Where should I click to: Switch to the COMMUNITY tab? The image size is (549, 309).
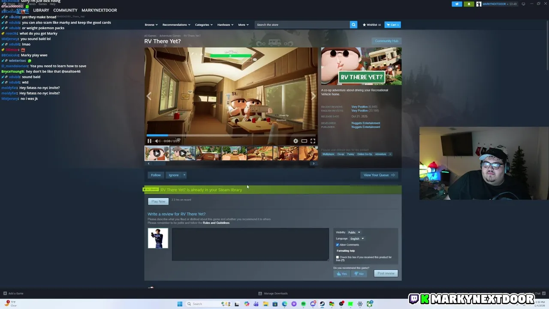point(65,10)
